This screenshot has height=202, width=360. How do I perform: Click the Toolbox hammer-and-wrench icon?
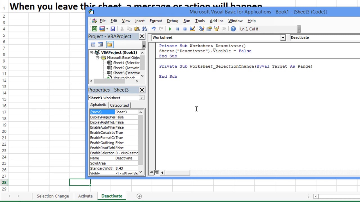(224, 29)
